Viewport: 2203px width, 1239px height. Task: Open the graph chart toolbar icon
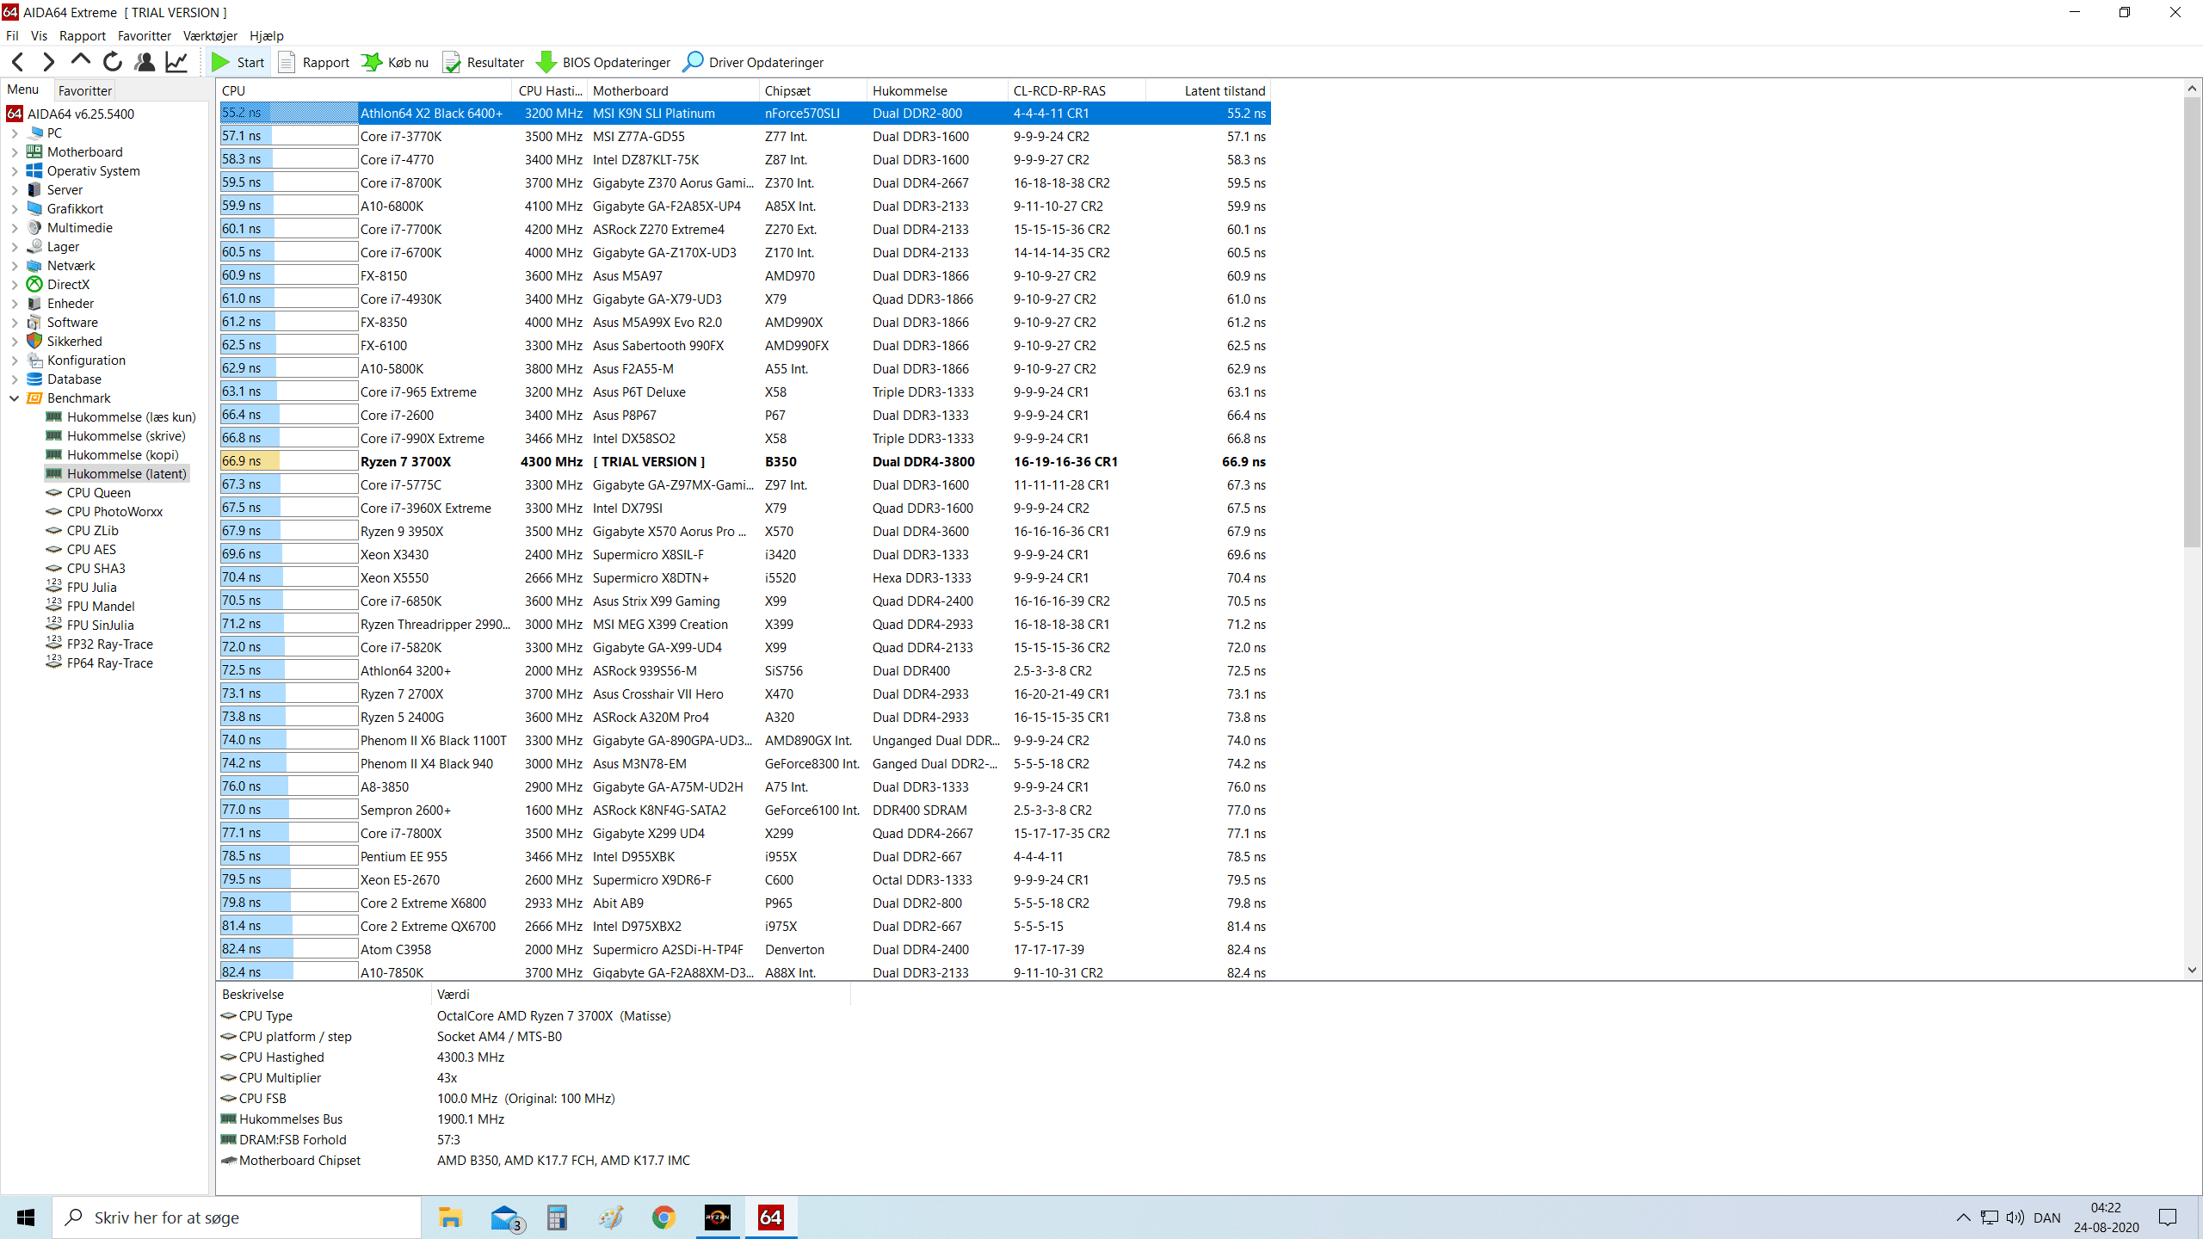[176, 62]
